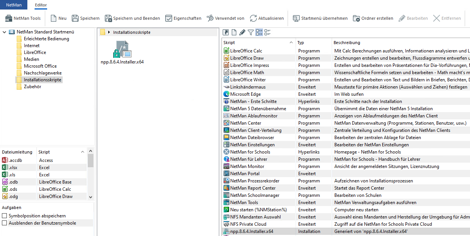Viewport: 470px width, 236px height.
Task: Open the filter funnel icon
Action: [x=250, y=32]
